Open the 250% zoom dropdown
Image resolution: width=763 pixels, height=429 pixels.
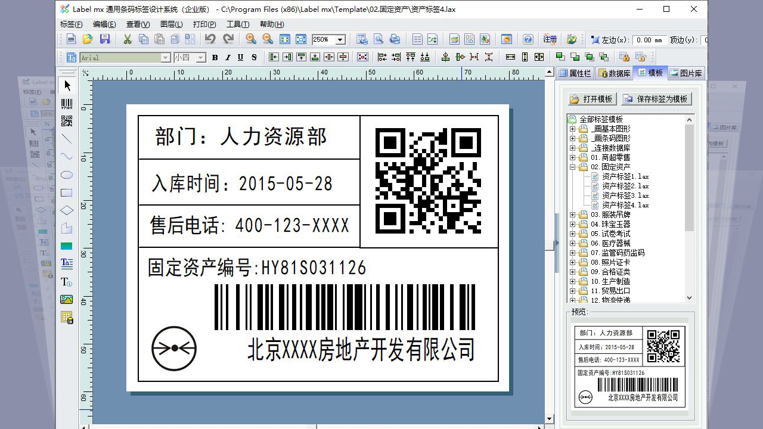coord(340,39)
